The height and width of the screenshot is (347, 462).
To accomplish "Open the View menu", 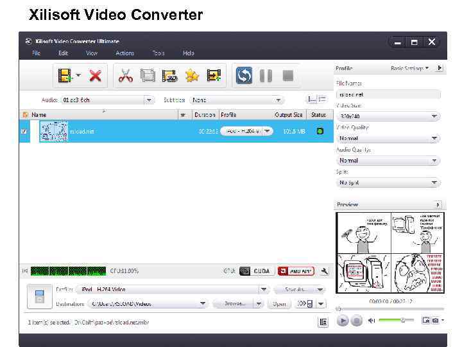I will 92,53.
